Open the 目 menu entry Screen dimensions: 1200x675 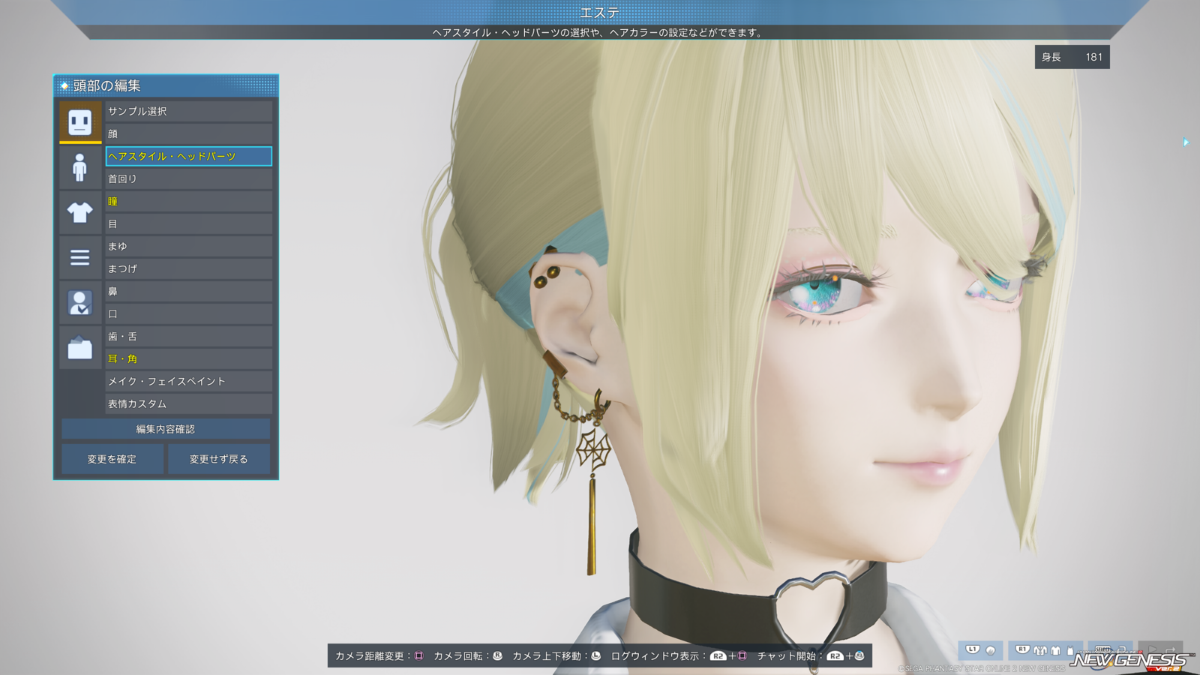[188, 223]
